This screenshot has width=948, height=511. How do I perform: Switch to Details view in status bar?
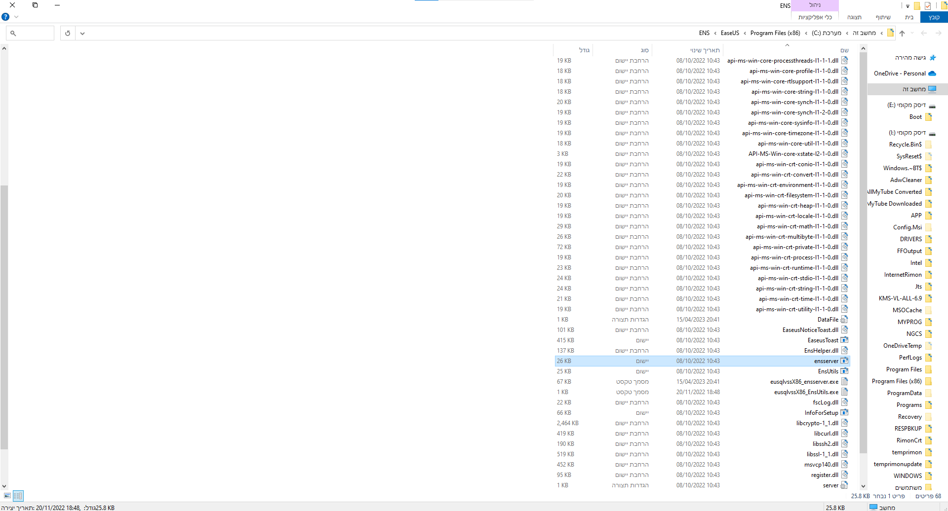18,496
